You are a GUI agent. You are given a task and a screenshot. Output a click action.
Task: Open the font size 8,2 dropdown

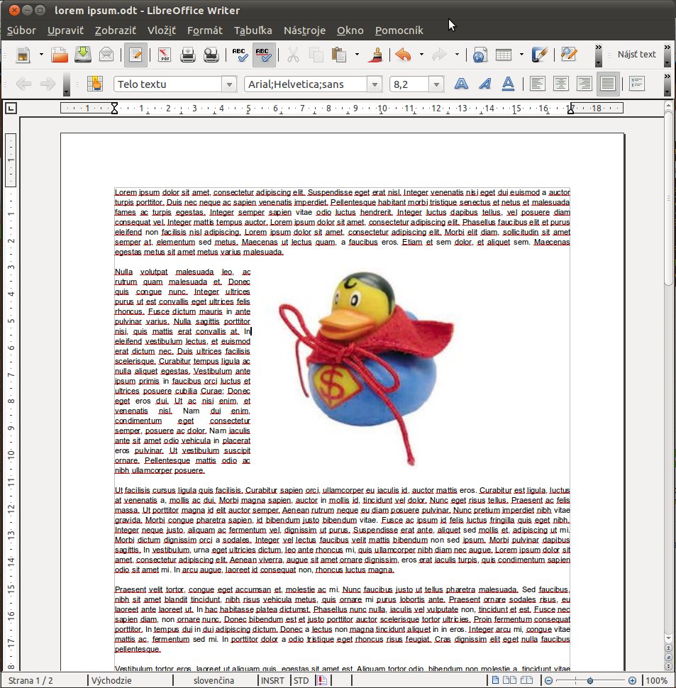[x=436, y=84]
